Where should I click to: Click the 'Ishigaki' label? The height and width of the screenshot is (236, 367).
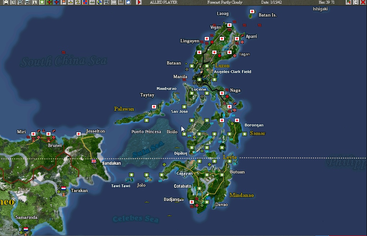(320, 9)
